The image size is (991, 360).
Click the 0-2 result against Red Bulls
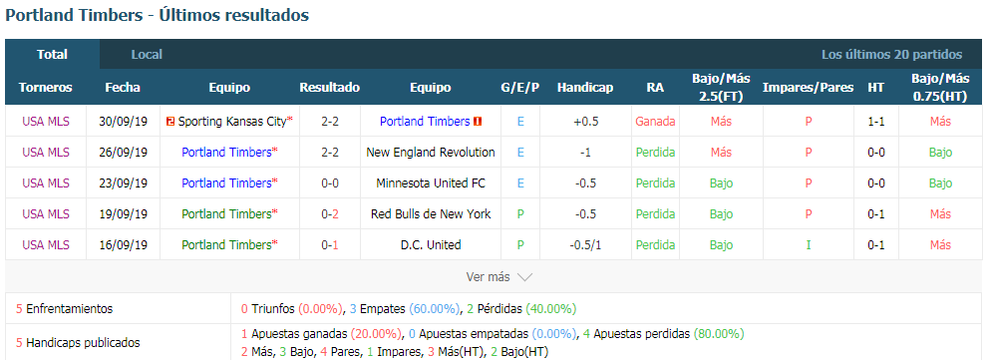pyautogui.click(x=330, y=213)
